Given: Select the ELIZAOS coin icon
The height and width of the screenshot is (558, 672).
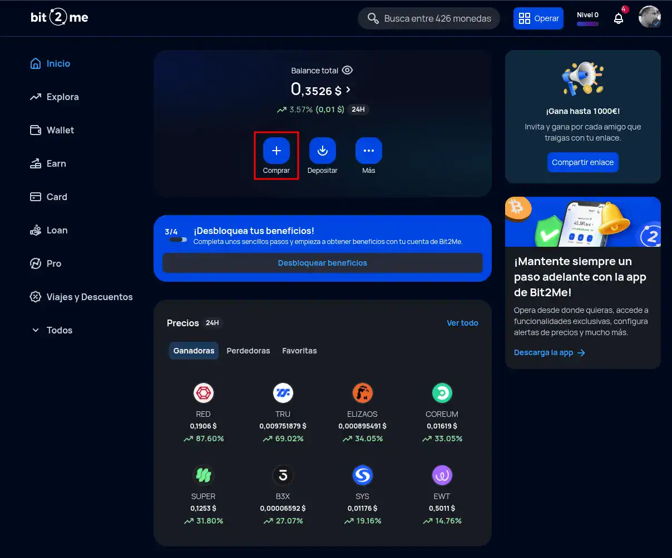Looking at the screenshot, I should click(x=363, y=393).
